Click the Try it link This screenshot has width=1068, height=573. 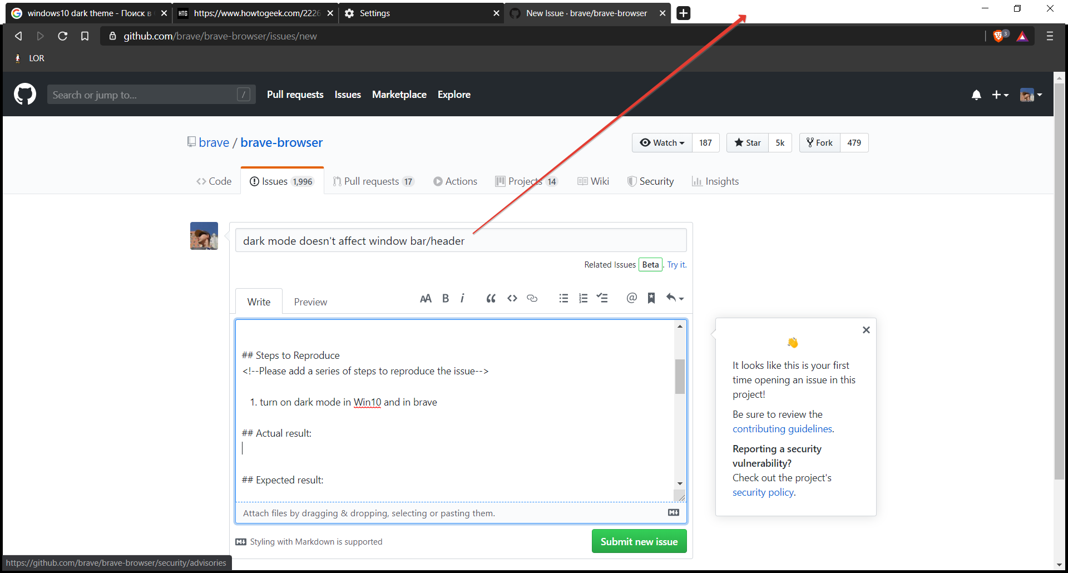point(676,265)
